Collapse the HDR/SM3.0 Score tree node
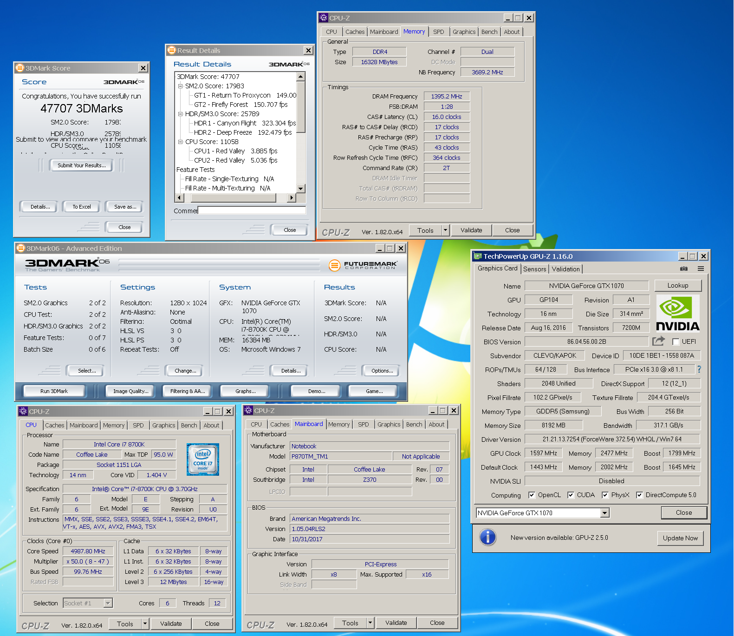Screen dimensions: 734x636 [x=181, y=114]
